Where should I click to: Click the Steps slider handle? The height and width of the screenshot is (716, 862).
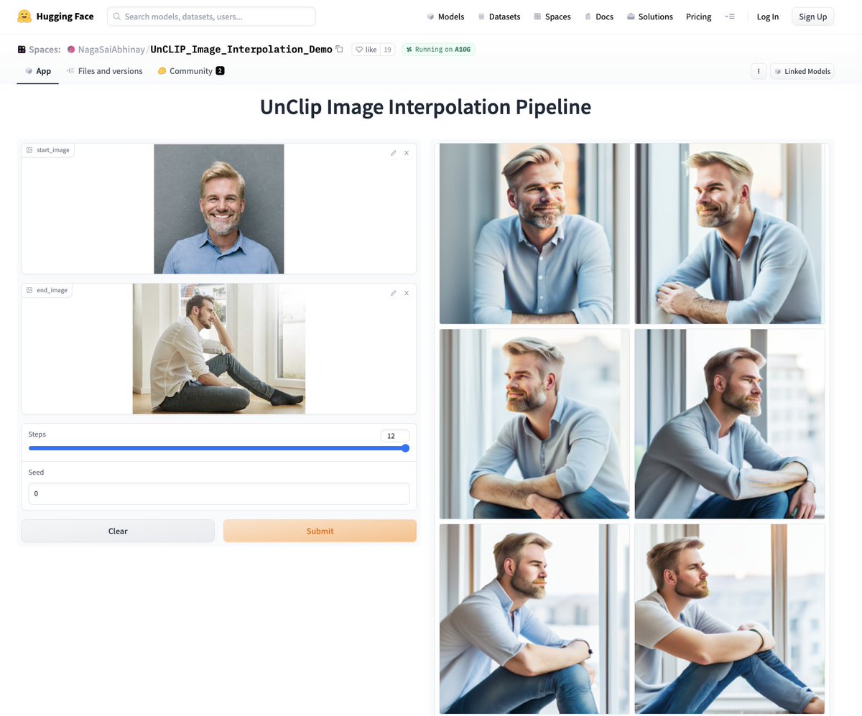click(405, 448)
